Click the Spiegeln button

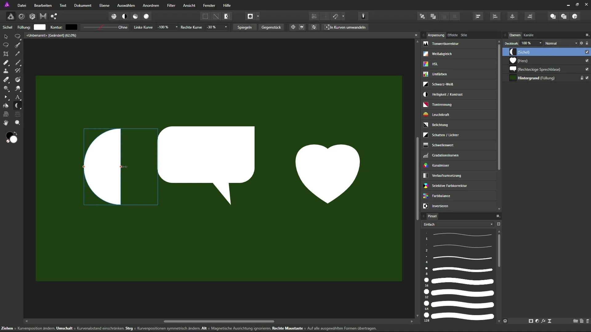coord(244,27)
